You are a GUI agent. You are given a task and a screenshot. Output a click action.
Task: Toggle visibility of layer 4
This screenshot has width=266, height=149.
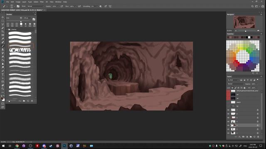[228, 122]
